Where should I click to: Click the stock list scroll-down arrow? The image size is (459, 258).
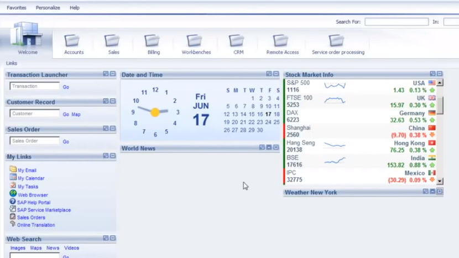point(440,181)
